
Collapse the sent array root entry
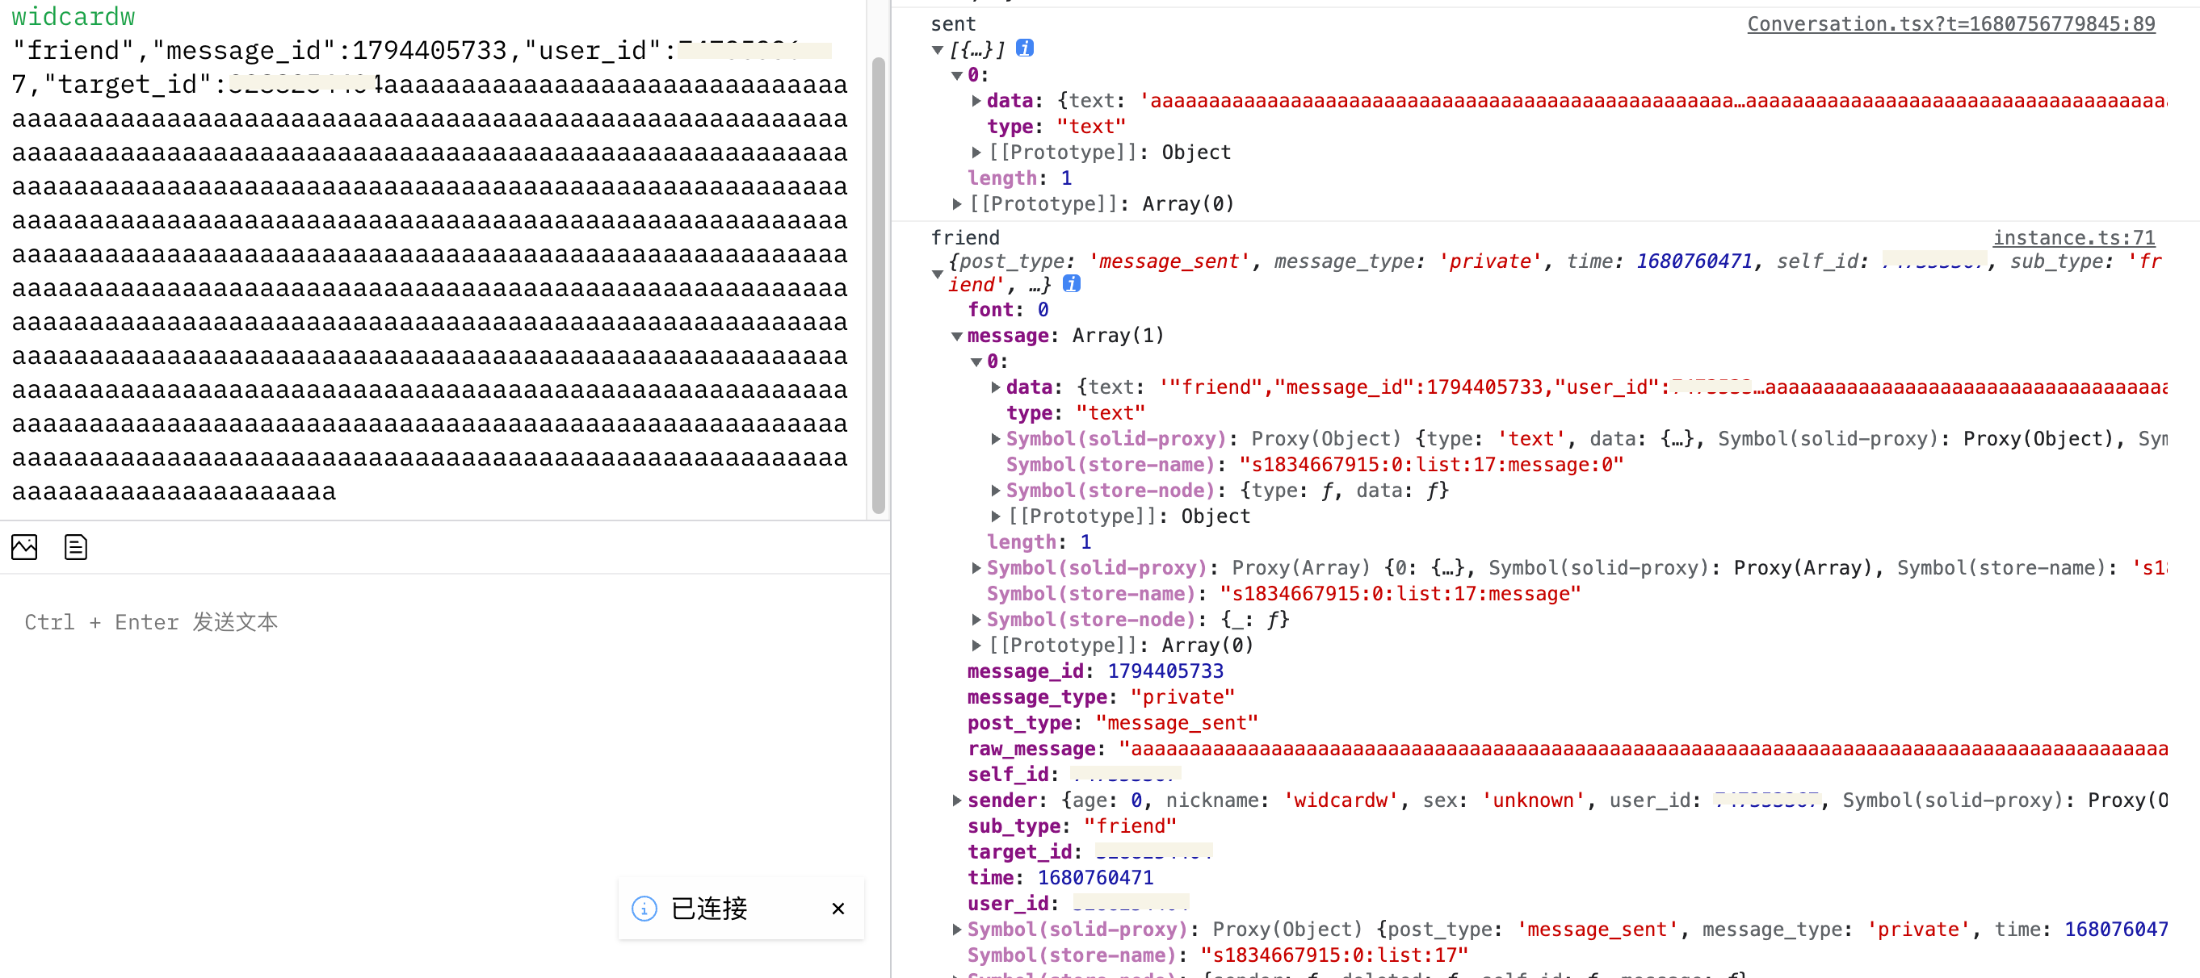click(937, 49)
